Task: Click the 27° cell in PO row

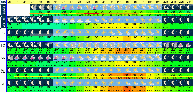Action: point(127,37)
